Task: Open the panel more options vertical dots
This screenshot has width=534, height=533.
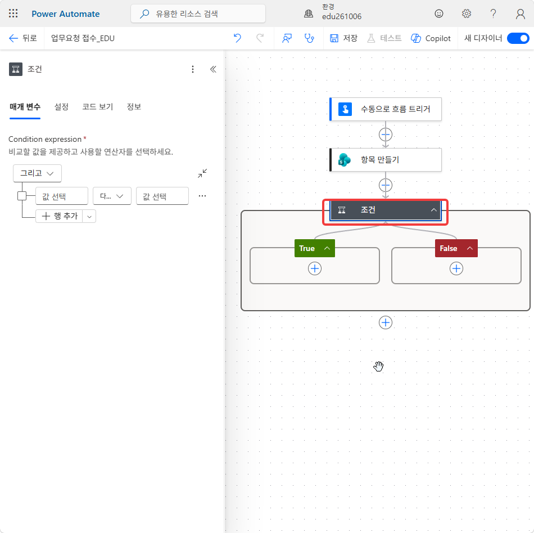Action: [193, 69]
